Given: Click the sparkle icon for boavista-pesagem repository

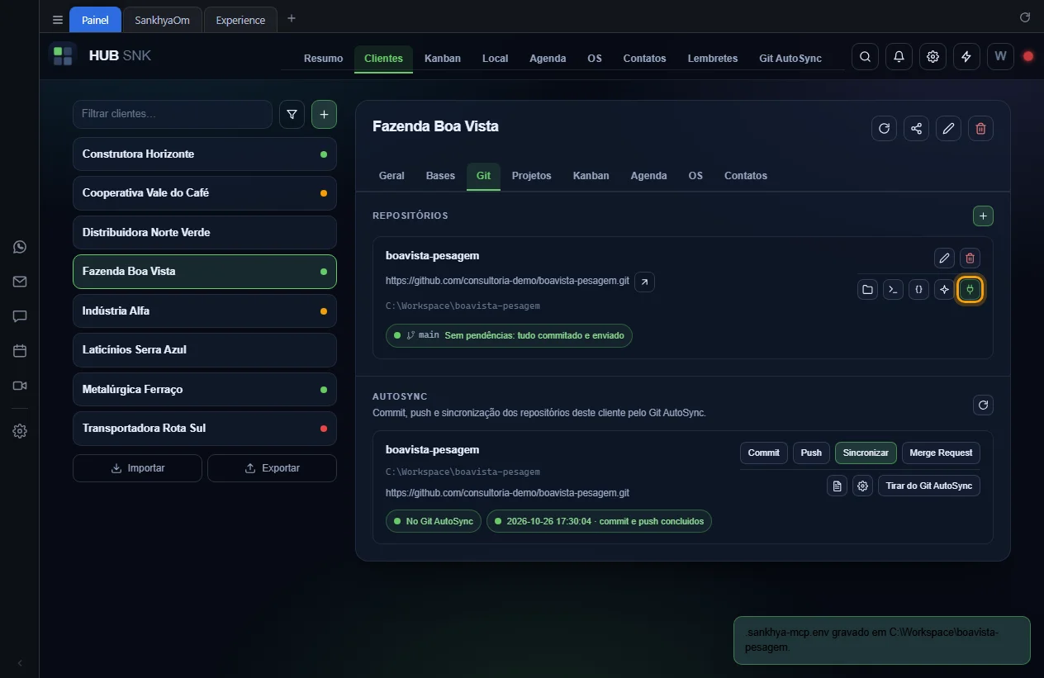Looking at the screenshot, I should (944, 290).
